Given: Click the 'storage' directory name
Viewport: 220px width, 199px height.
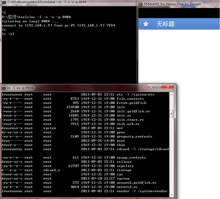Looking at the screenshot, I should click(124, 170).
